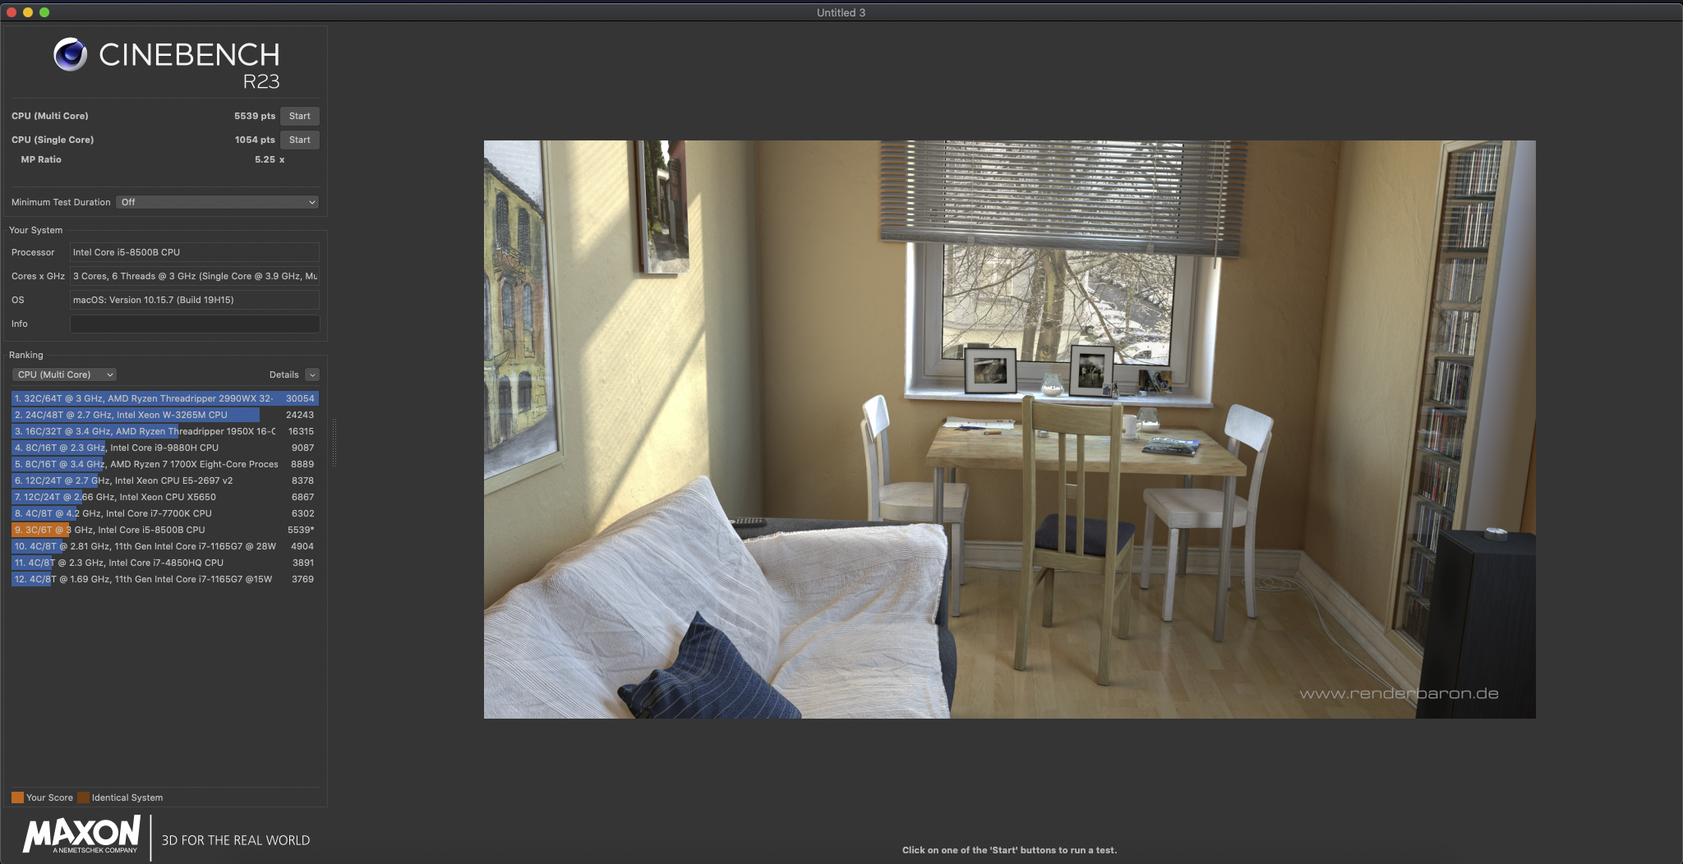1683x864 pixels.
Task: Start the CPU Multi Core test
Action: click(x=299, y=116)
